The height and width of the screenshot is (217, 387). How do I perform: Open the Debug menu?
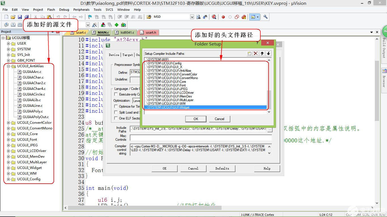click(x=64, y=10)
